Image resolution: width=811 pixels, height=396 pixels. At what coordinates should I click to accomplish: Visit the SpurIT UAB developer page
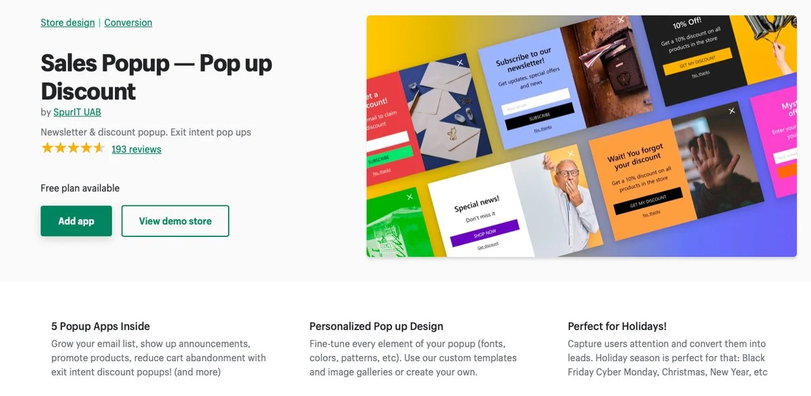(x=77, y=112)
